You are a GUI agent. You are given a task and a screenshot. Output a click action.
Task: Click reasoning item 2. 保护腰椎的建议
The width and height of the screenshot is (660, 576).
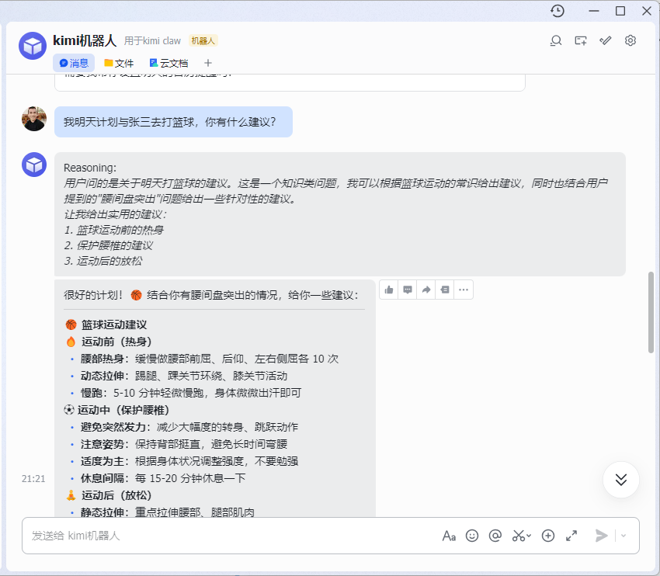click(x=109, y=246)
